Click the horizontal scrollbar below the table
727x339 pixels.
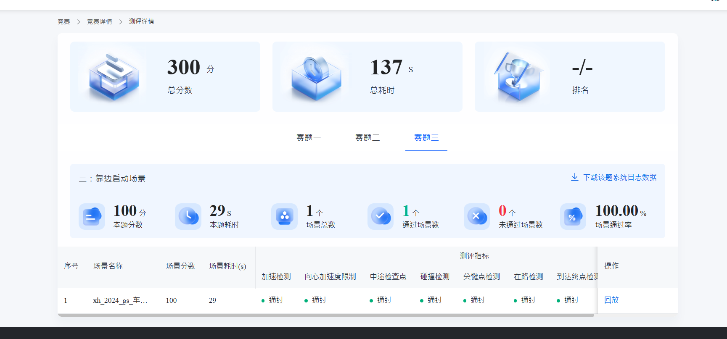(x=326, y=315)
